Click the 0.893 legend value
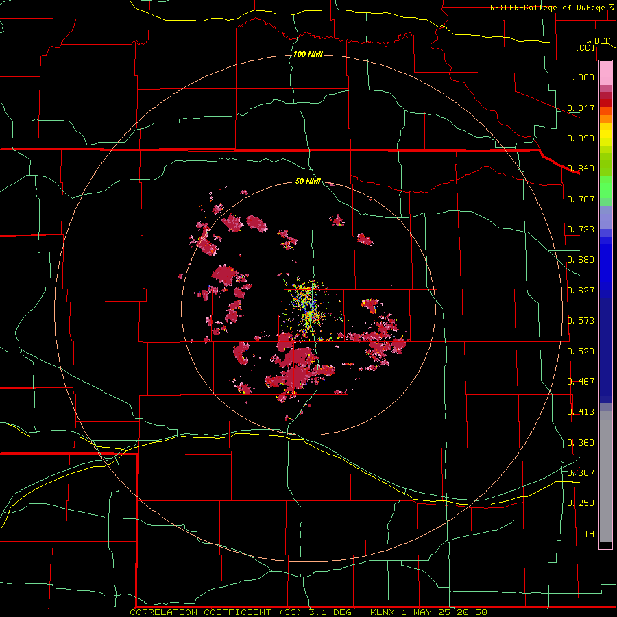Screen dimensions: 617x617 coord(581,138)
